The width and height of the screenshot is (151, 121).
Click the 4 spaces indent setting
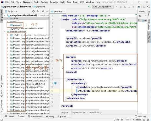[137, 120]
